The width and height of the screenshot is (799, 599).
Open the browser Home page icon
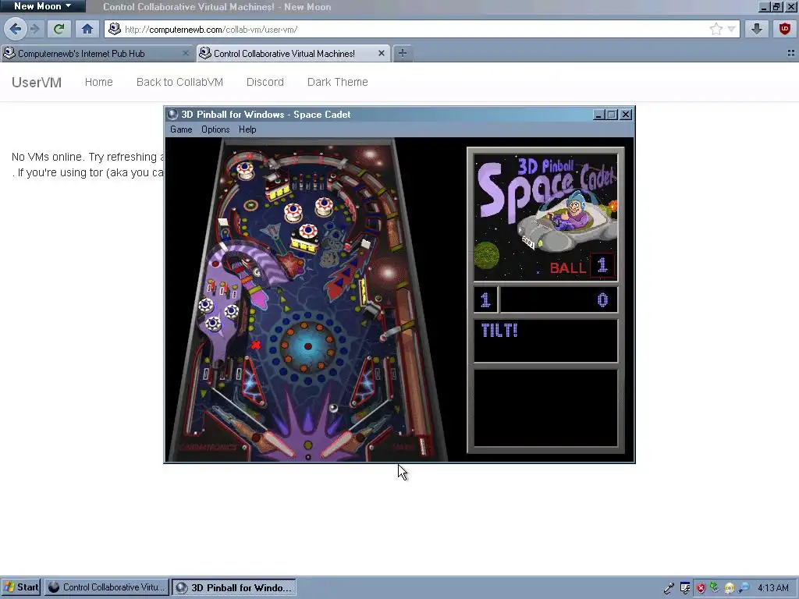[87, 29]
